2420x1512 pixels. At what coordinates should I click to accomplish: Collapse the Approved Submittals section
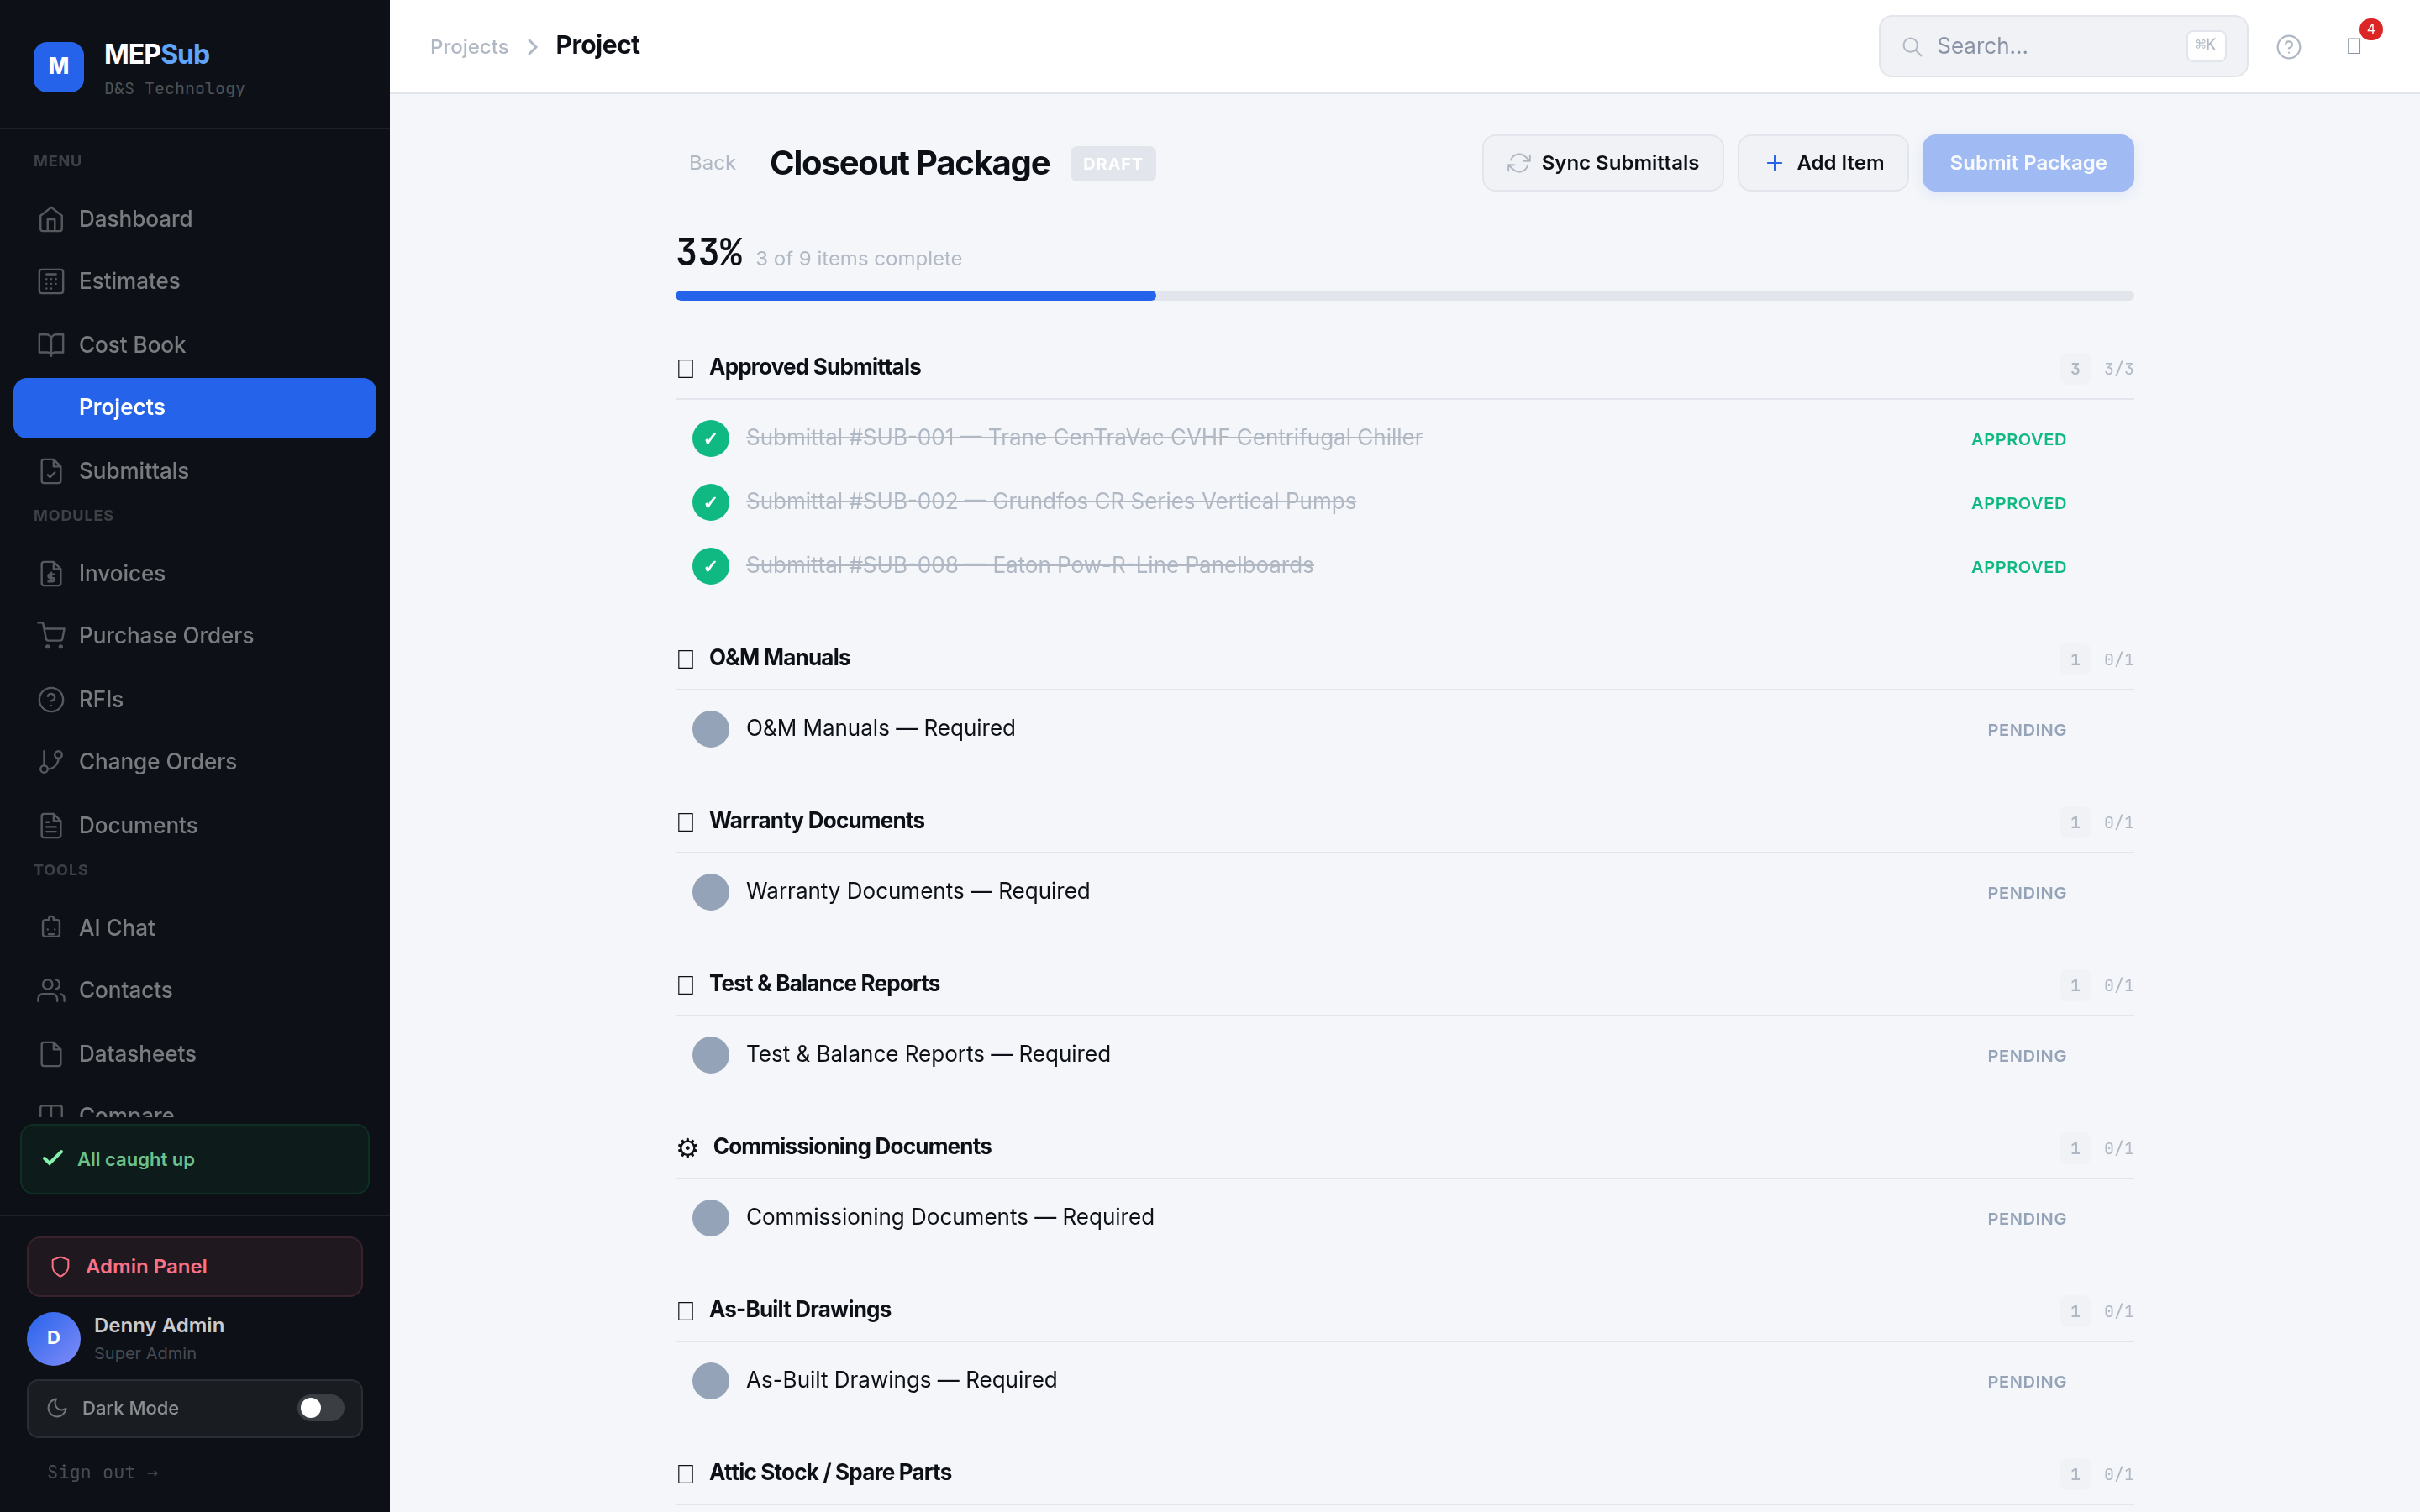pyautogui.click(x=814, y=368)
